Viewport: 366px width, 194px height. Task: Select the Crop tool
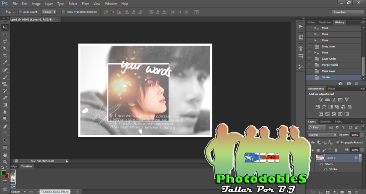[x=5, y=56]
